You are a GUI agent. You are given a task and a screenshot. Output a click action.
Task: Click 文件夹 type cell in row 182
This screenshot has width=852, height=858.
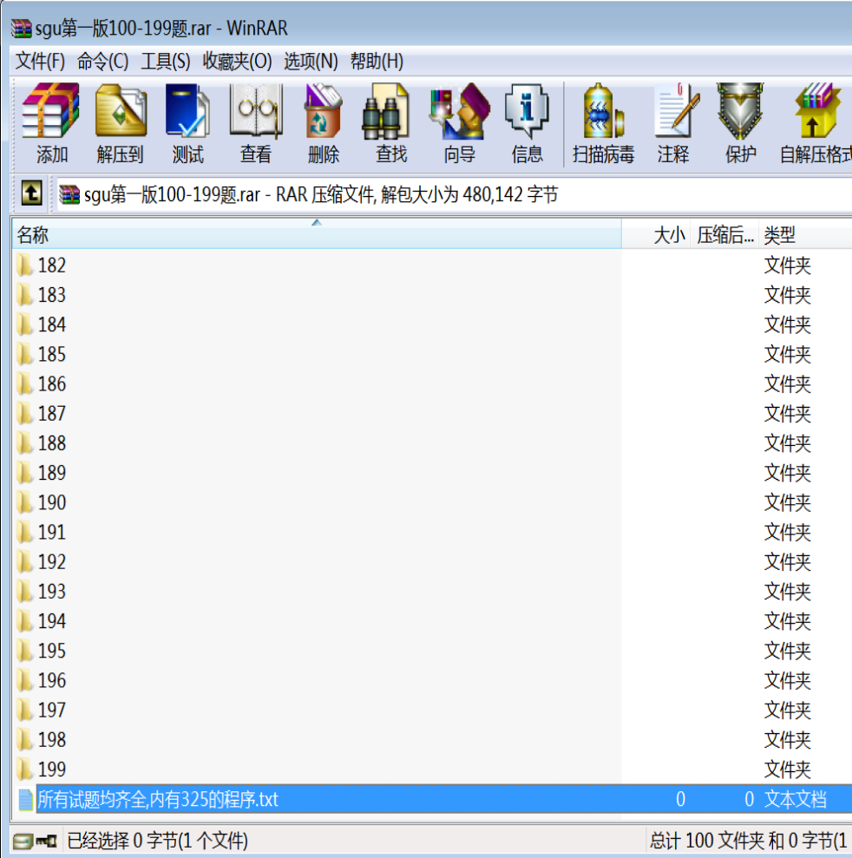788,265
